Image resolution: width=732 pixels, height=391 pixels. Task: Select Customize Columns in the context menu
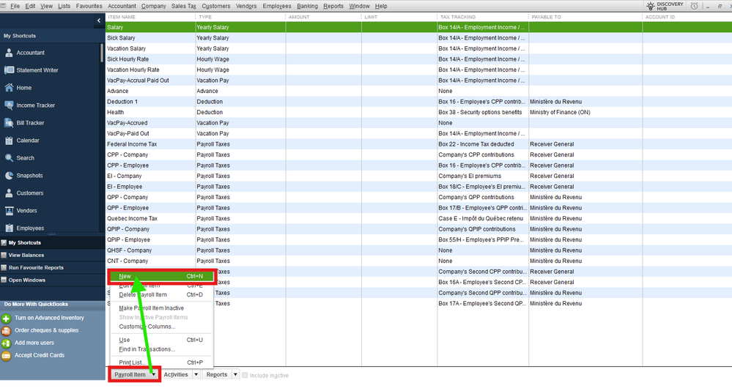[147, 327]
